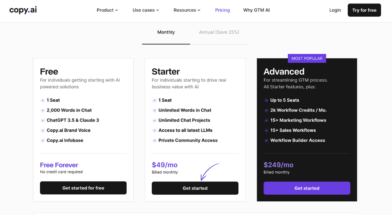392x215 pixels.
Task: Open the Resources dropdown
Action: (x=187, y=10)
